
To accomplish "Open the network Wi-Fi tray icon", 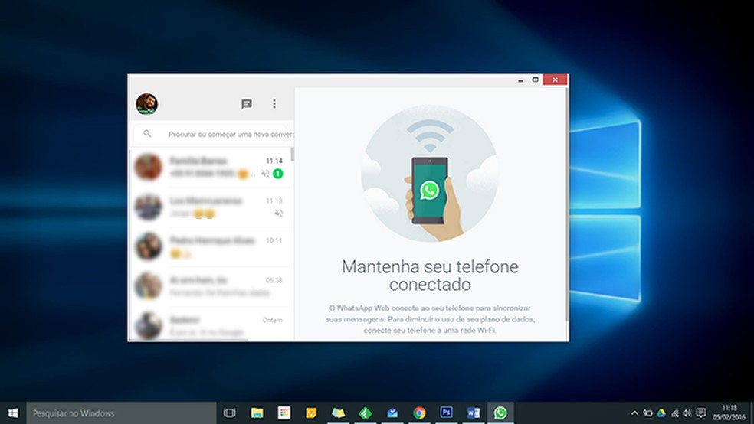I will click(x=674, y=413).
